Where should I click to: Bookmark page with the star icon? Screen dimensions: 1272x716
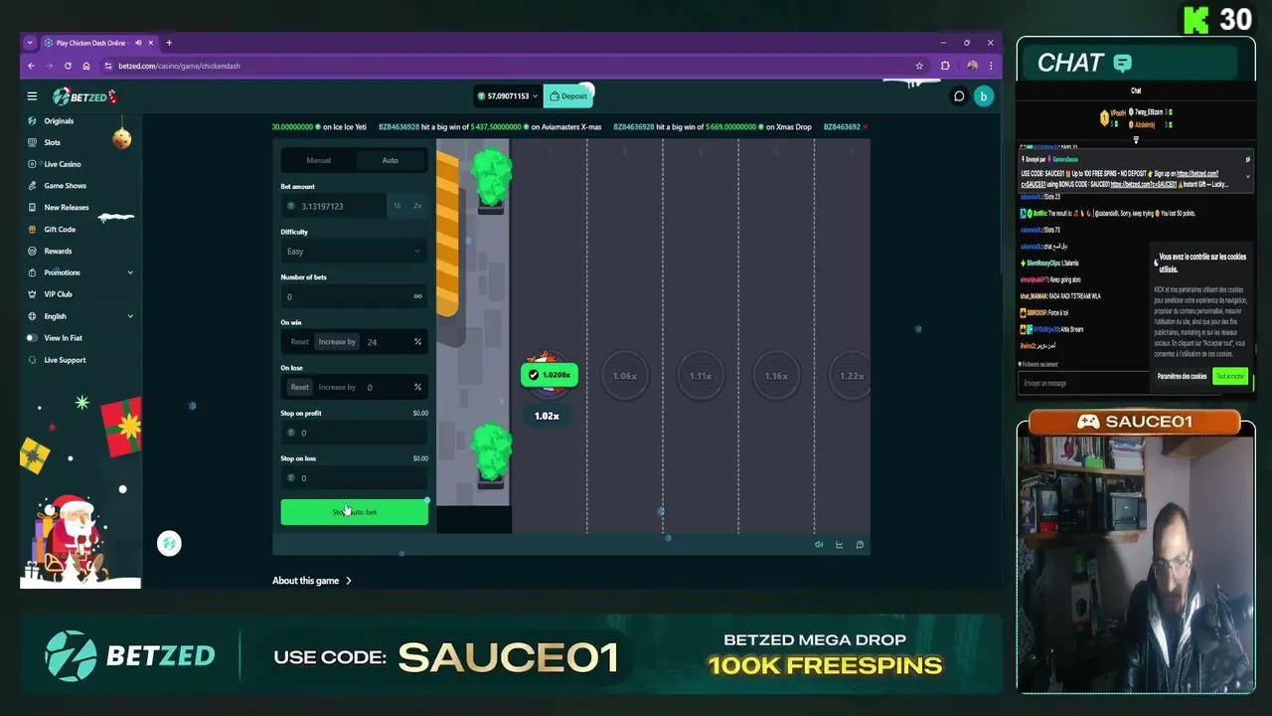(919, 66)
